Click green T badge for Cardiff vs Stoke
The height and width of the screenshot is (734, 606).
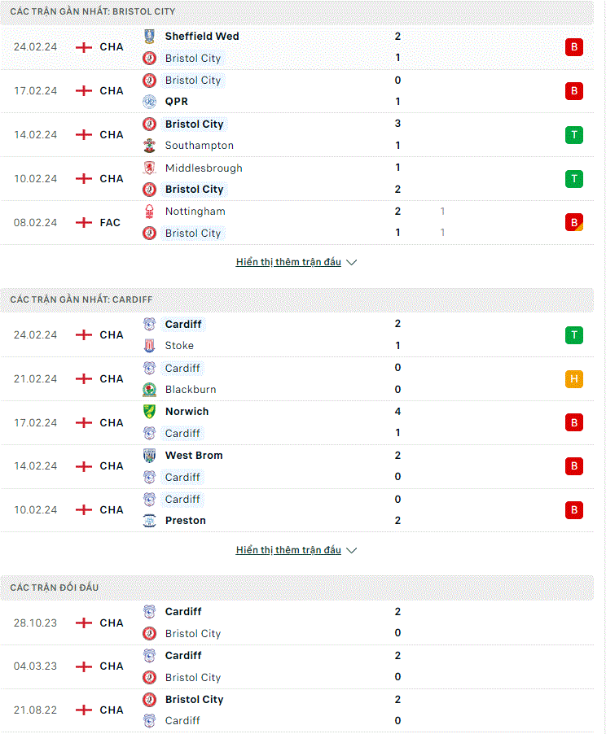[573, 335]
